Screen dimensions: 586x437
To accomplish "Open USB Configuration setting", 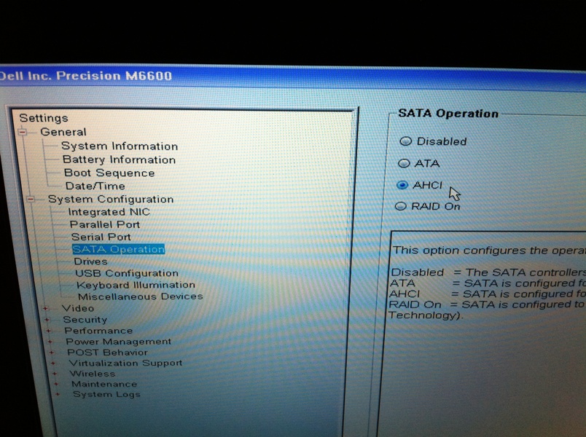I will (127, 273).
